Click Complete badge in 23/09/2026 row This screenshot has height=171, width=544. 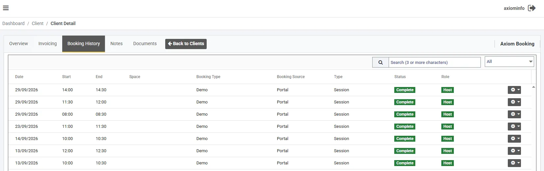(405, 127)
